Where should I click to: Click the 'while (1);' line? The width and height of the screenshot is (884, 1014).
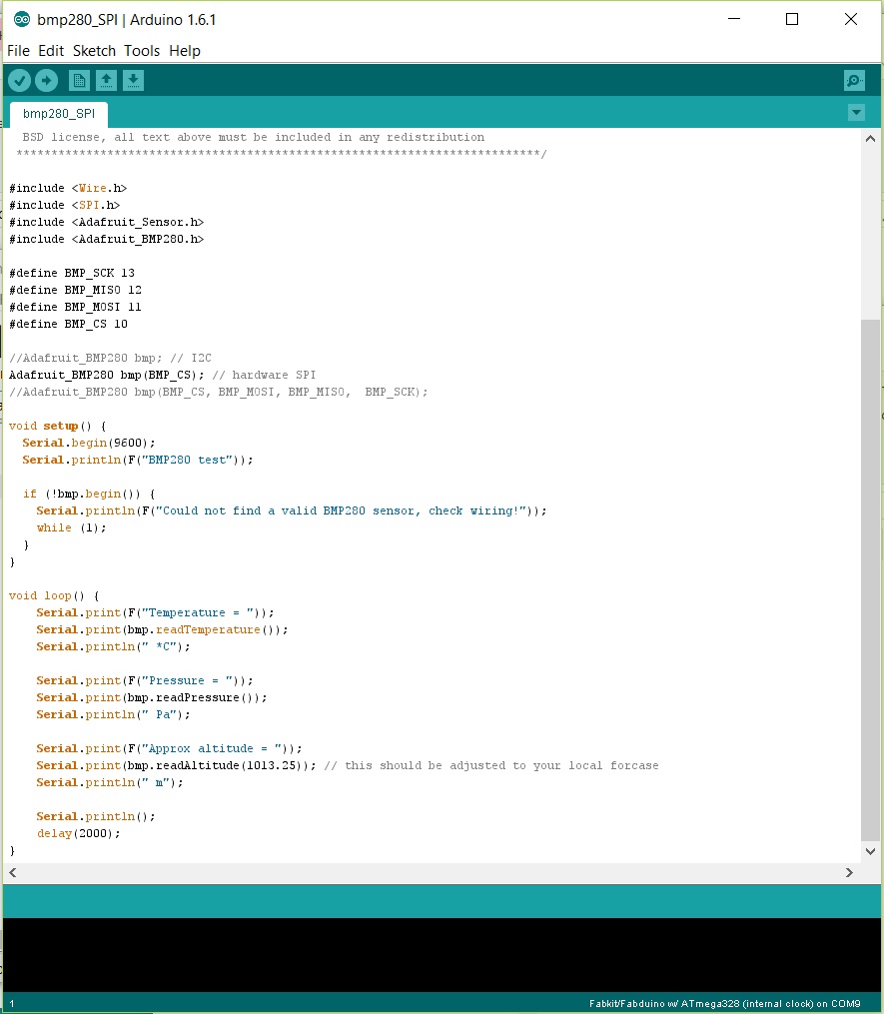click(x=71, y=527)
